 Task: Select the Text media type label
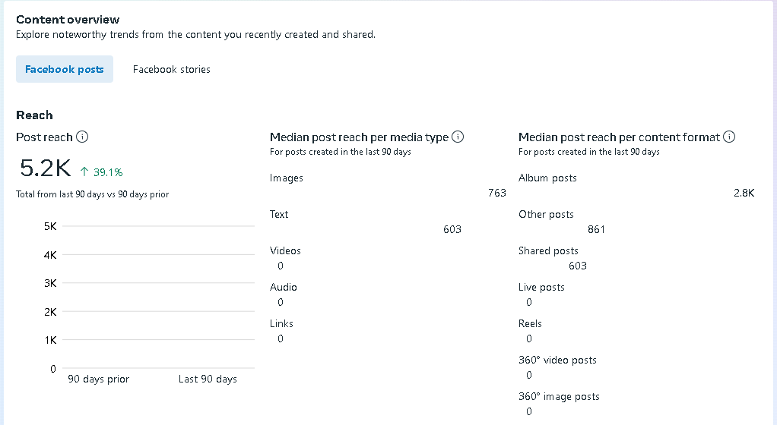[x=279, y=214]
